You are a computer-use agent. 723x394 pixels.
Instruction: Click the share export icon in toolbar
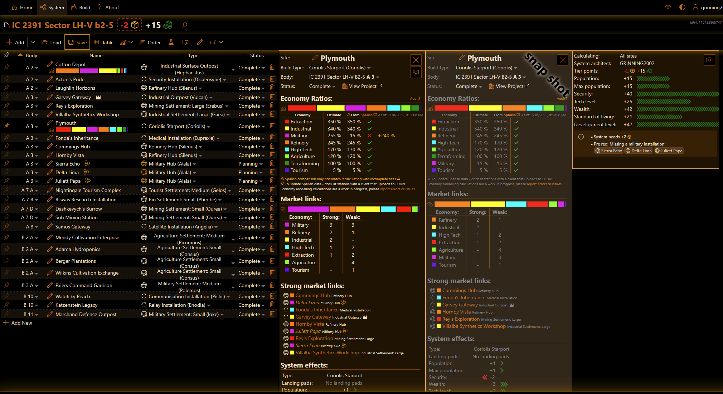click(213, 42)
